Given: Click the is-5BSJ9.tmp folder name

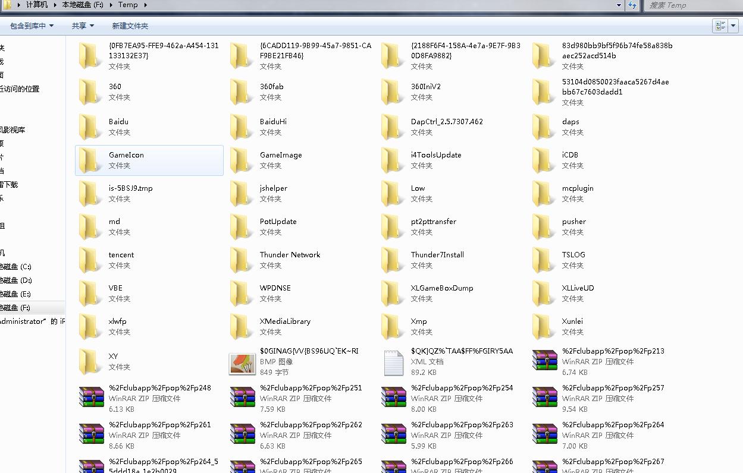Looking at the screenshot, I should 131,188.
